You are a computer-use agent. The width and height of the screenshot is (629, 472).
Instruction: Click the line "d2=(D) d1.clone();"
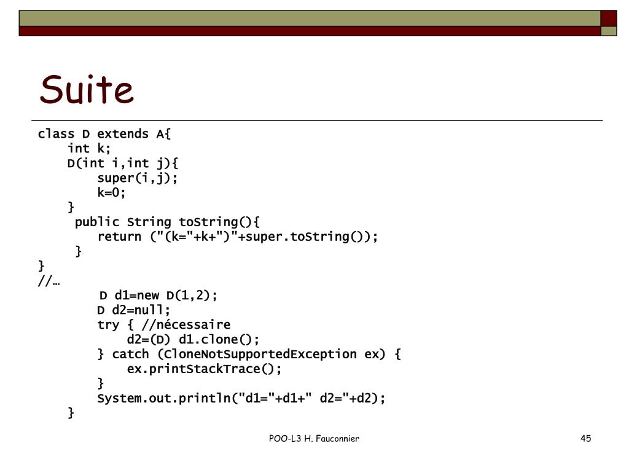193,339
